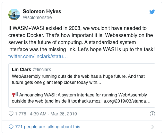Click the main tweet text about WASM+WASI
Screen dimensions: 164x135
click(x=82, y=39)
